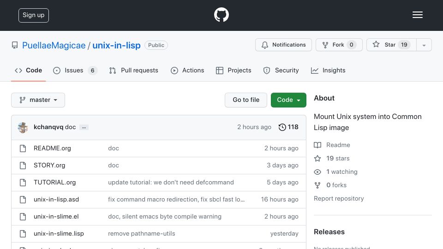This screenshot has width=443, height=249.
Task: Click Go to file button
Action: (246, 100)
